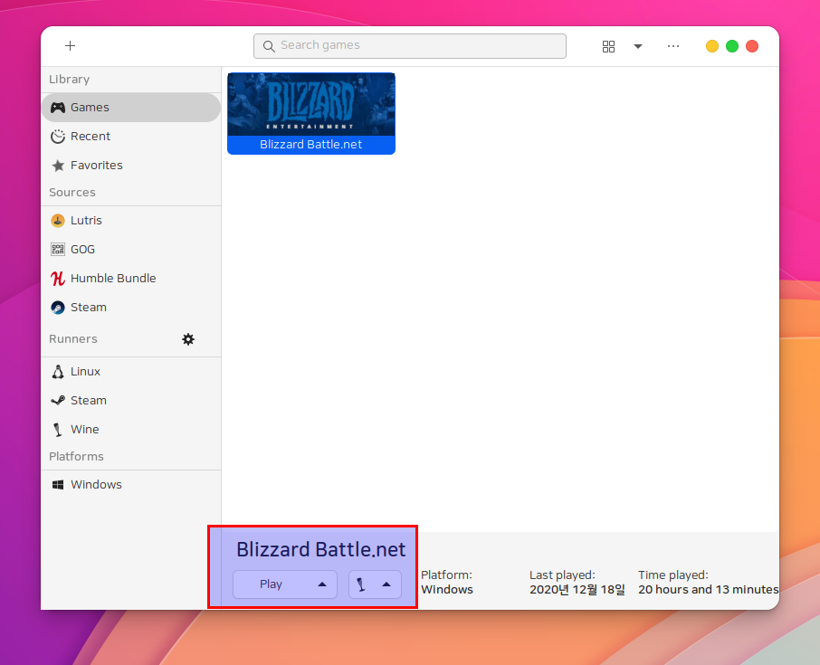Toggle grid view layout icon
The height and width of the screenshot is (665, 820).
(x=608, y=46)
